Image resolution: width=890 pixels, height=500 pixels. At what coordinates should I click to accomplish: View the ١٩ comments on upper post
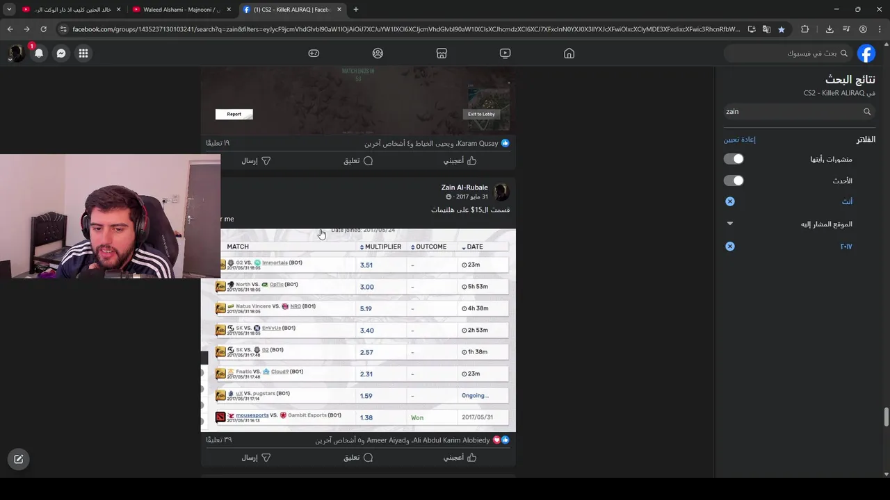(x=218, y=143)
